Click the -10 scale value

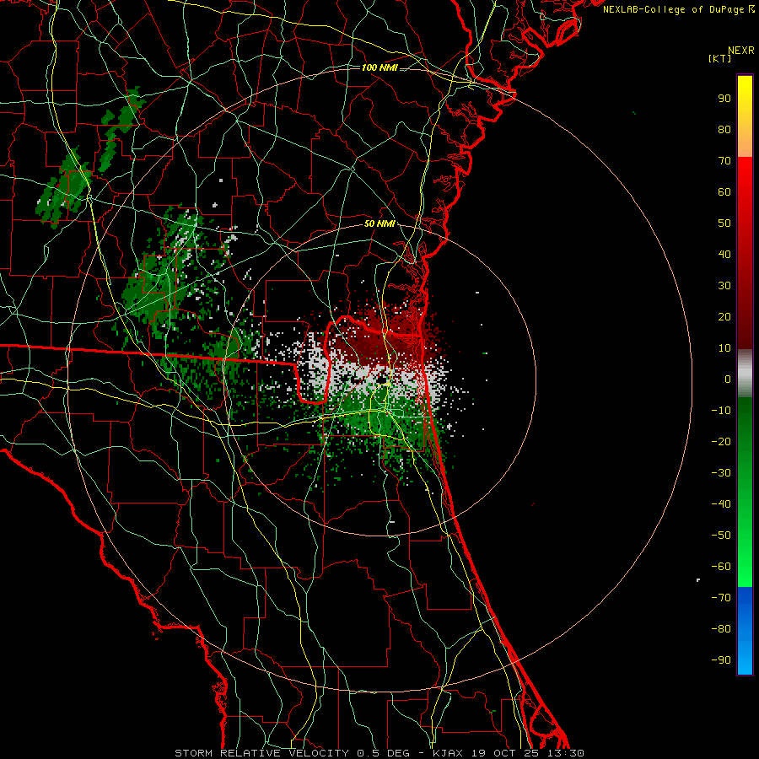coord(721,411)
